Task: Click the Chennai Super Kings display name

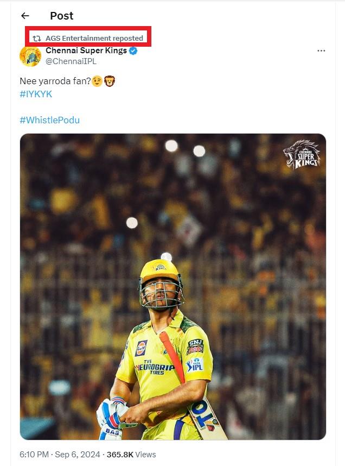Action: coord(86,51)
